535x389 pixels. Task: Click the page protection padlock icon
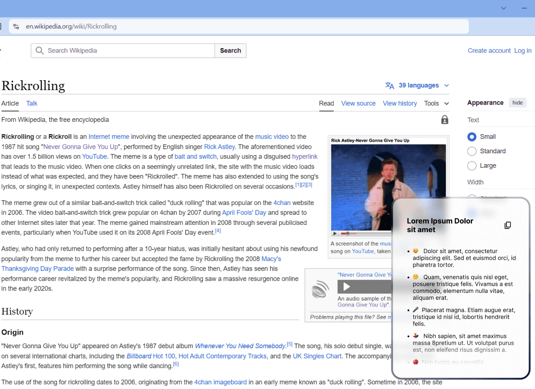pos(444,120)
